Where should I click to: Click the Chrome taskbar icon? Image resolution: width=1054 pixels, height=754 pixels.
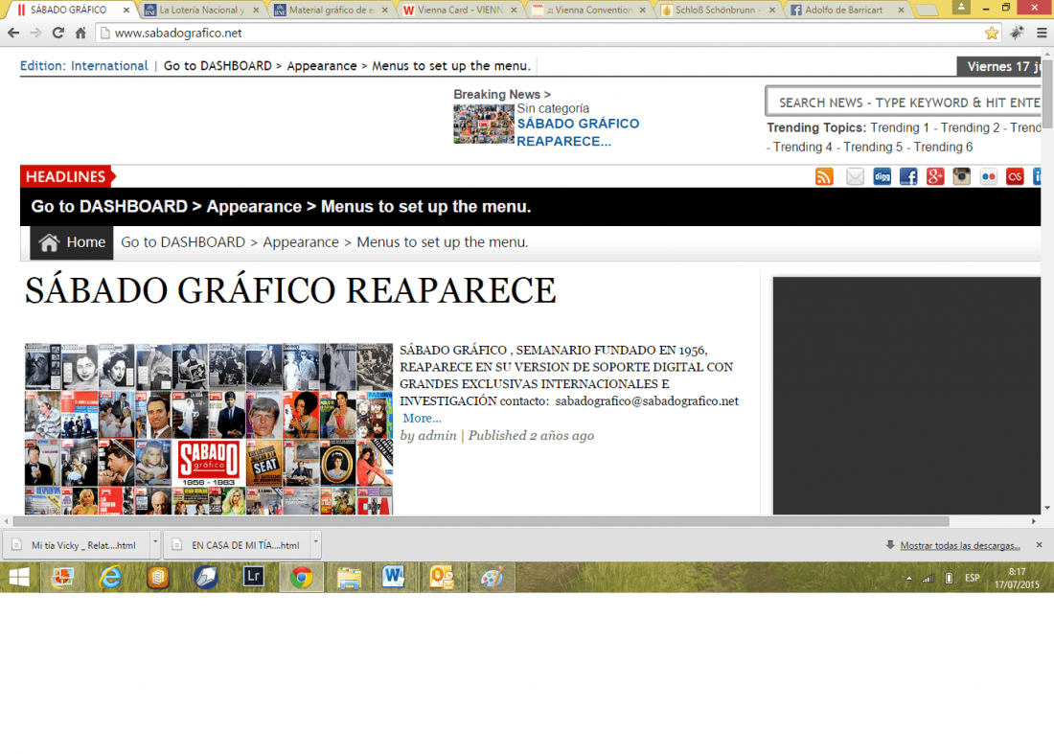click(301, 578)
